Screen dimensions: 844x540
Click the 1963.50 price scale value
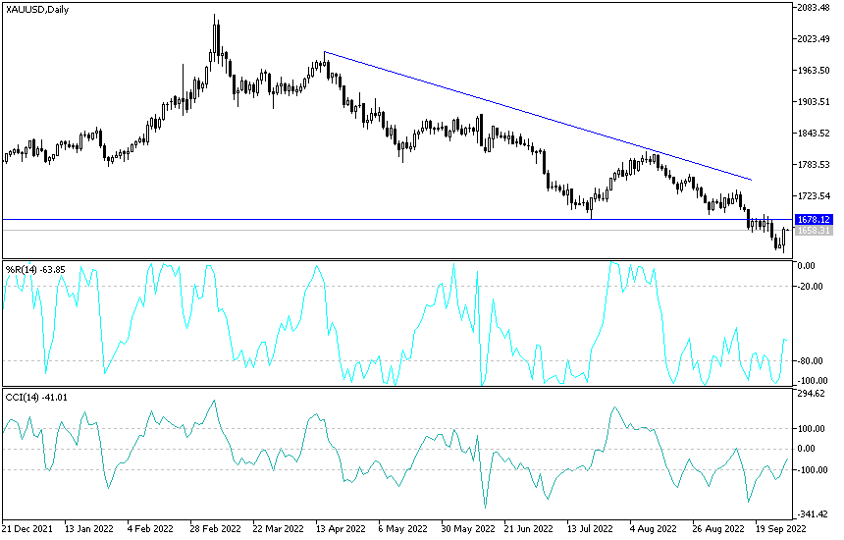[814, 71]
